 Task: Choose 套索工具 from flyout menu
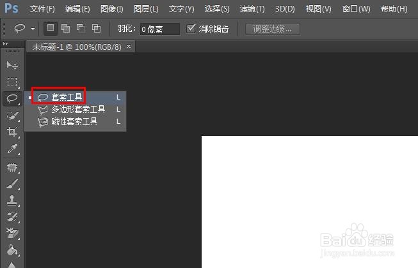(75, 97)
